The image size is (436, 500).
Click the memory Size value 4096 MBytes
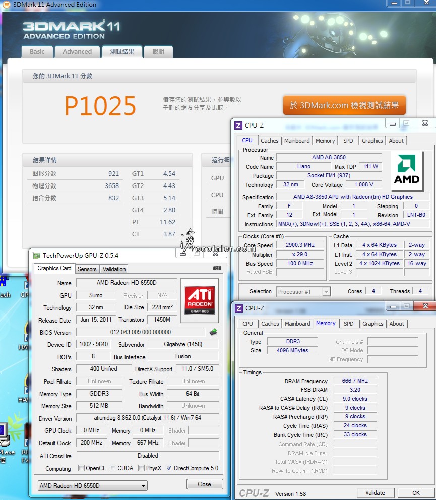coord(292,350)
